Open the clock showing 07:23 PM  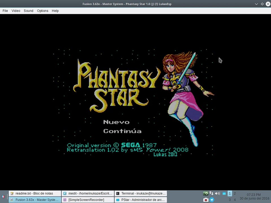pos(253,195)
